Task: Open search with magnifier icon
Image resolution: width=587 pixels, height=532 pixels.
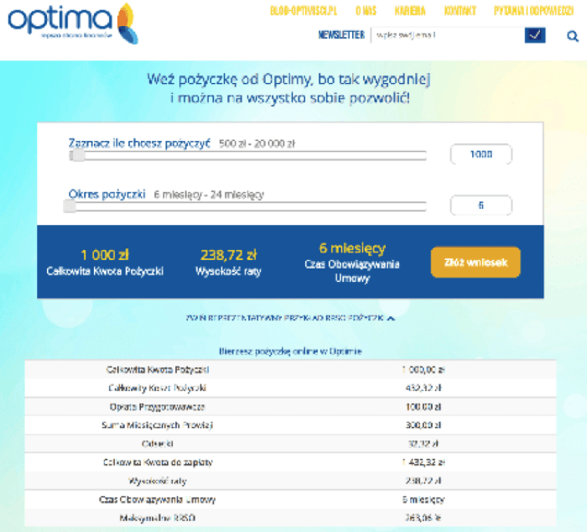Action: (x=573, y=36)
